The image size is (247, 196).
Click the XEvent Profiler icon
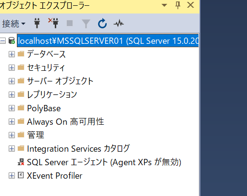[21, 175]
